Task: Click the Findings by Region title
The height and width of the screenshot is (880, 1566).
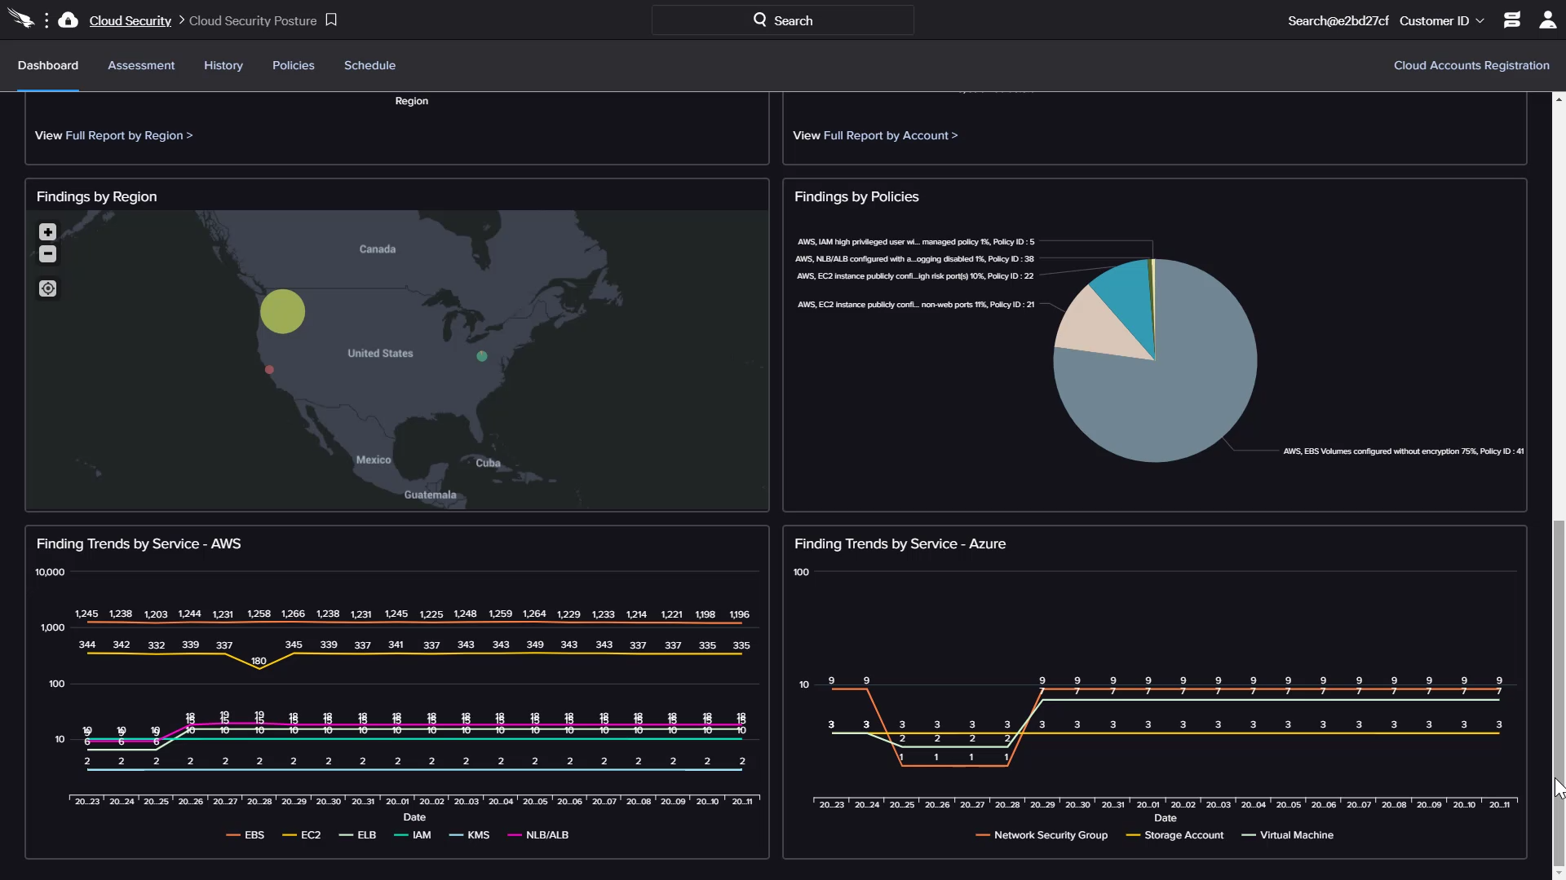Action: pos(96,197)
